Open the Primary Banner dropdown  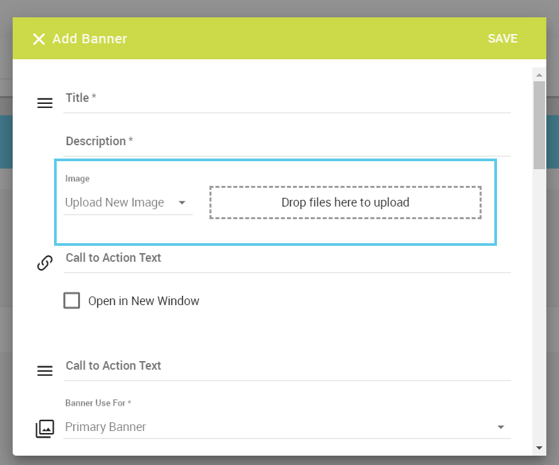pos(287,427)
